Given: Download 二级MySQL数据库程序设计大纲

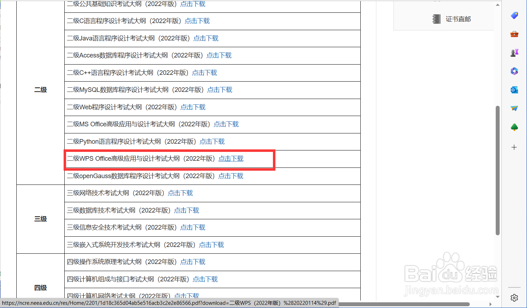Looking at the screenshot, I should coord(220,90).
